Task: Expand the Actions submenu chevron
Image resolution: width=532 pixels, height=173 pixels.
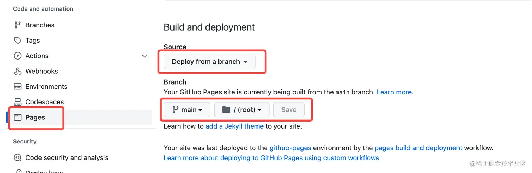Action: 144,56
